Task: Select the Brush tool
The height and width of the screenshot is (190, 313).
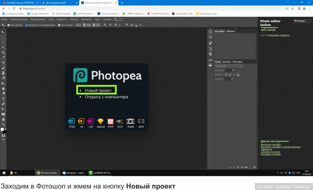Action: pyautogui.click(x=3, y=68)
